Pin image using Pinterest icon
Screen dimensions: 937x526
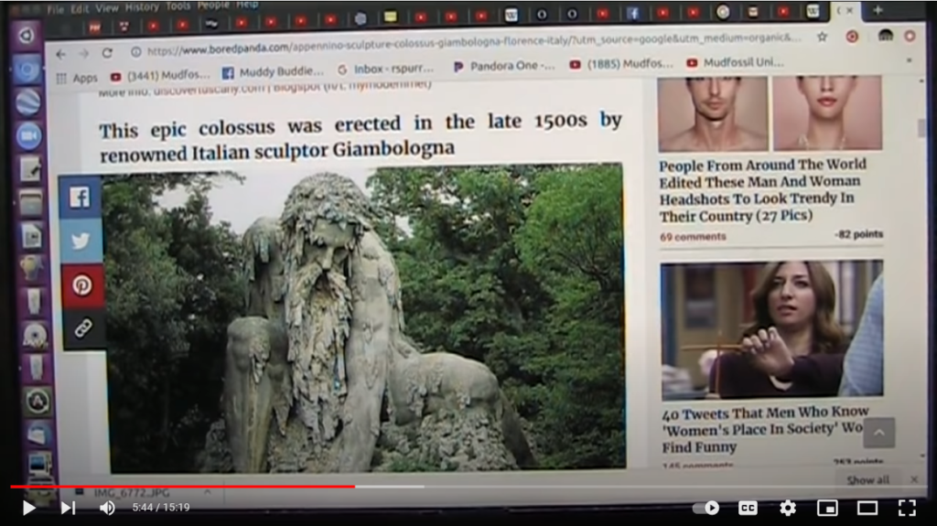[82, 284]
